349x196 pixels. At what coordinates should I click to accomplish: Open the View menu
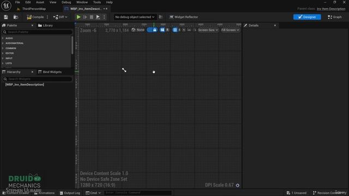53,2
